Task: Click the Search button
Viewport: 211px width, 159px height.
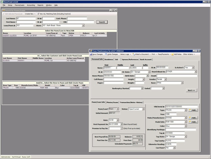Action: 102,22
